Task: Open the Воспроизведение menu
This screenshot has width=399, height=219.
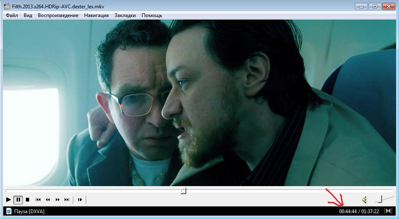Action: (x=58, y=15)
